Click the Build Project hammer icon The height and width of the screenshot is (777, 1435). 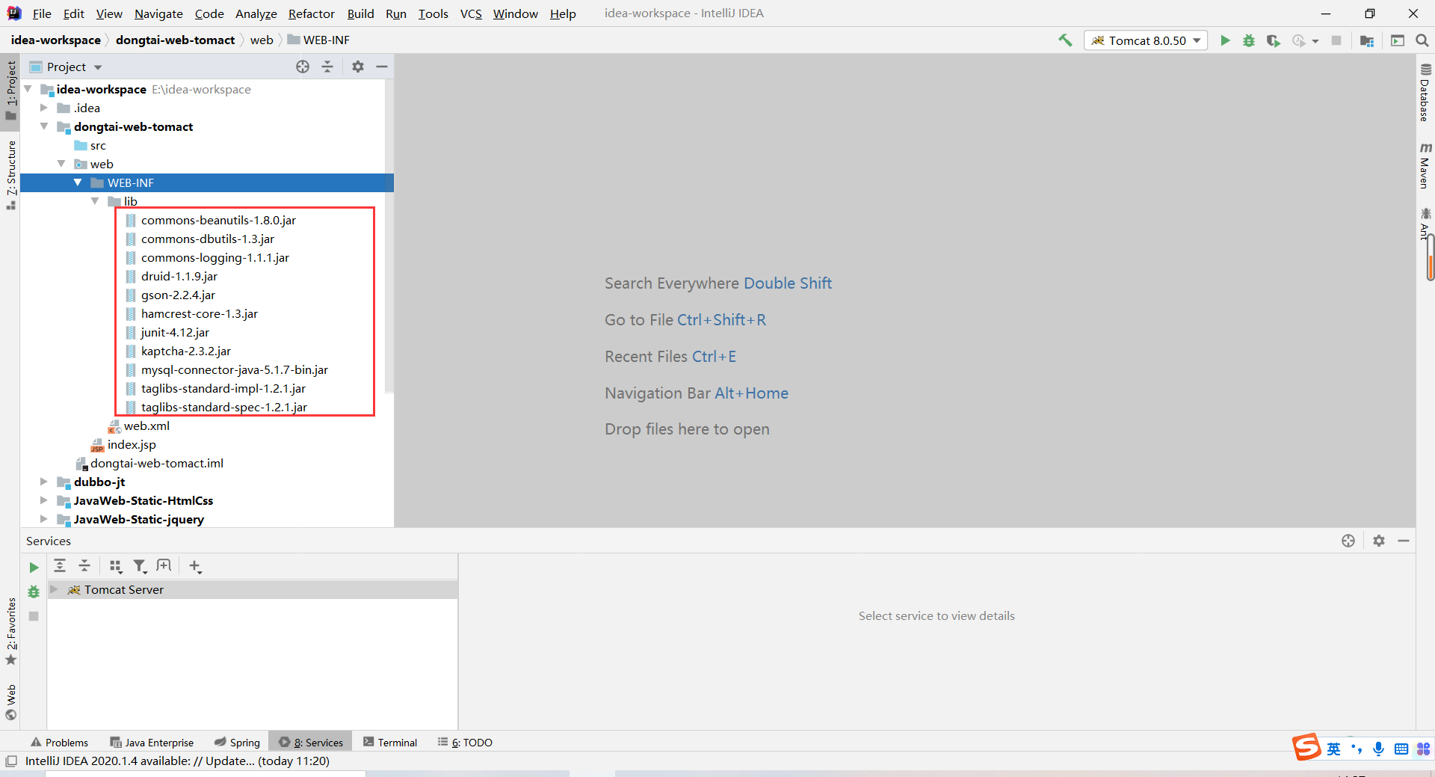click(1065, 40)
